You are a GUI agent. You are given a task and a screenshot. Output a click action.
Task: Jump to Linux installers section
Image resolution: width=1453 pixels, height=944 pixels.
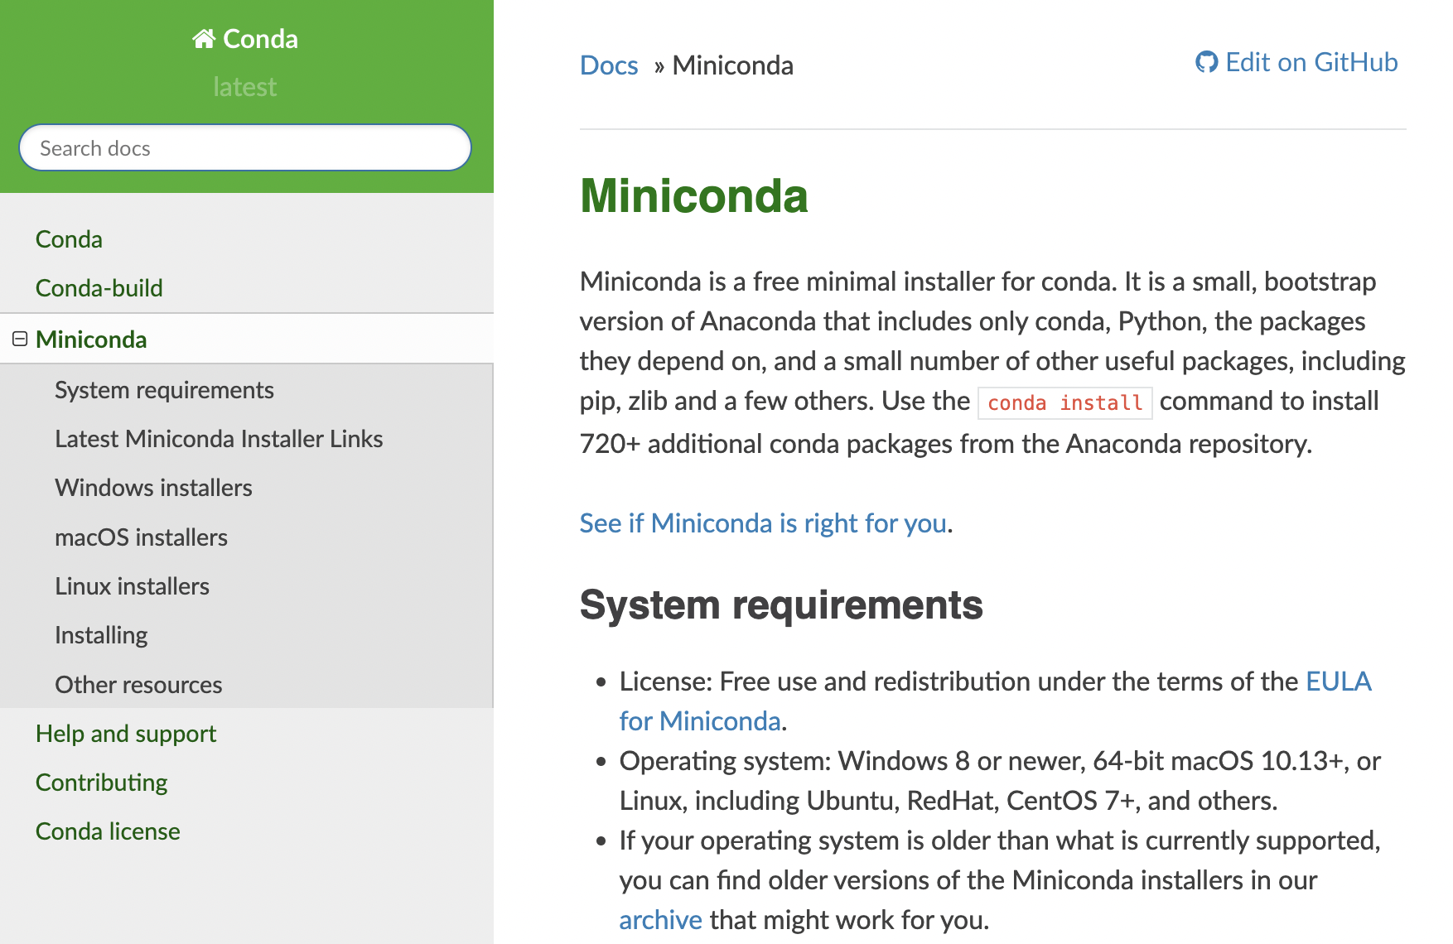[132, 586]
